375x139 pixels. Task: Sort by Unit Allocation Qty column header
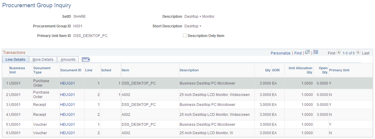pos(300,70)
